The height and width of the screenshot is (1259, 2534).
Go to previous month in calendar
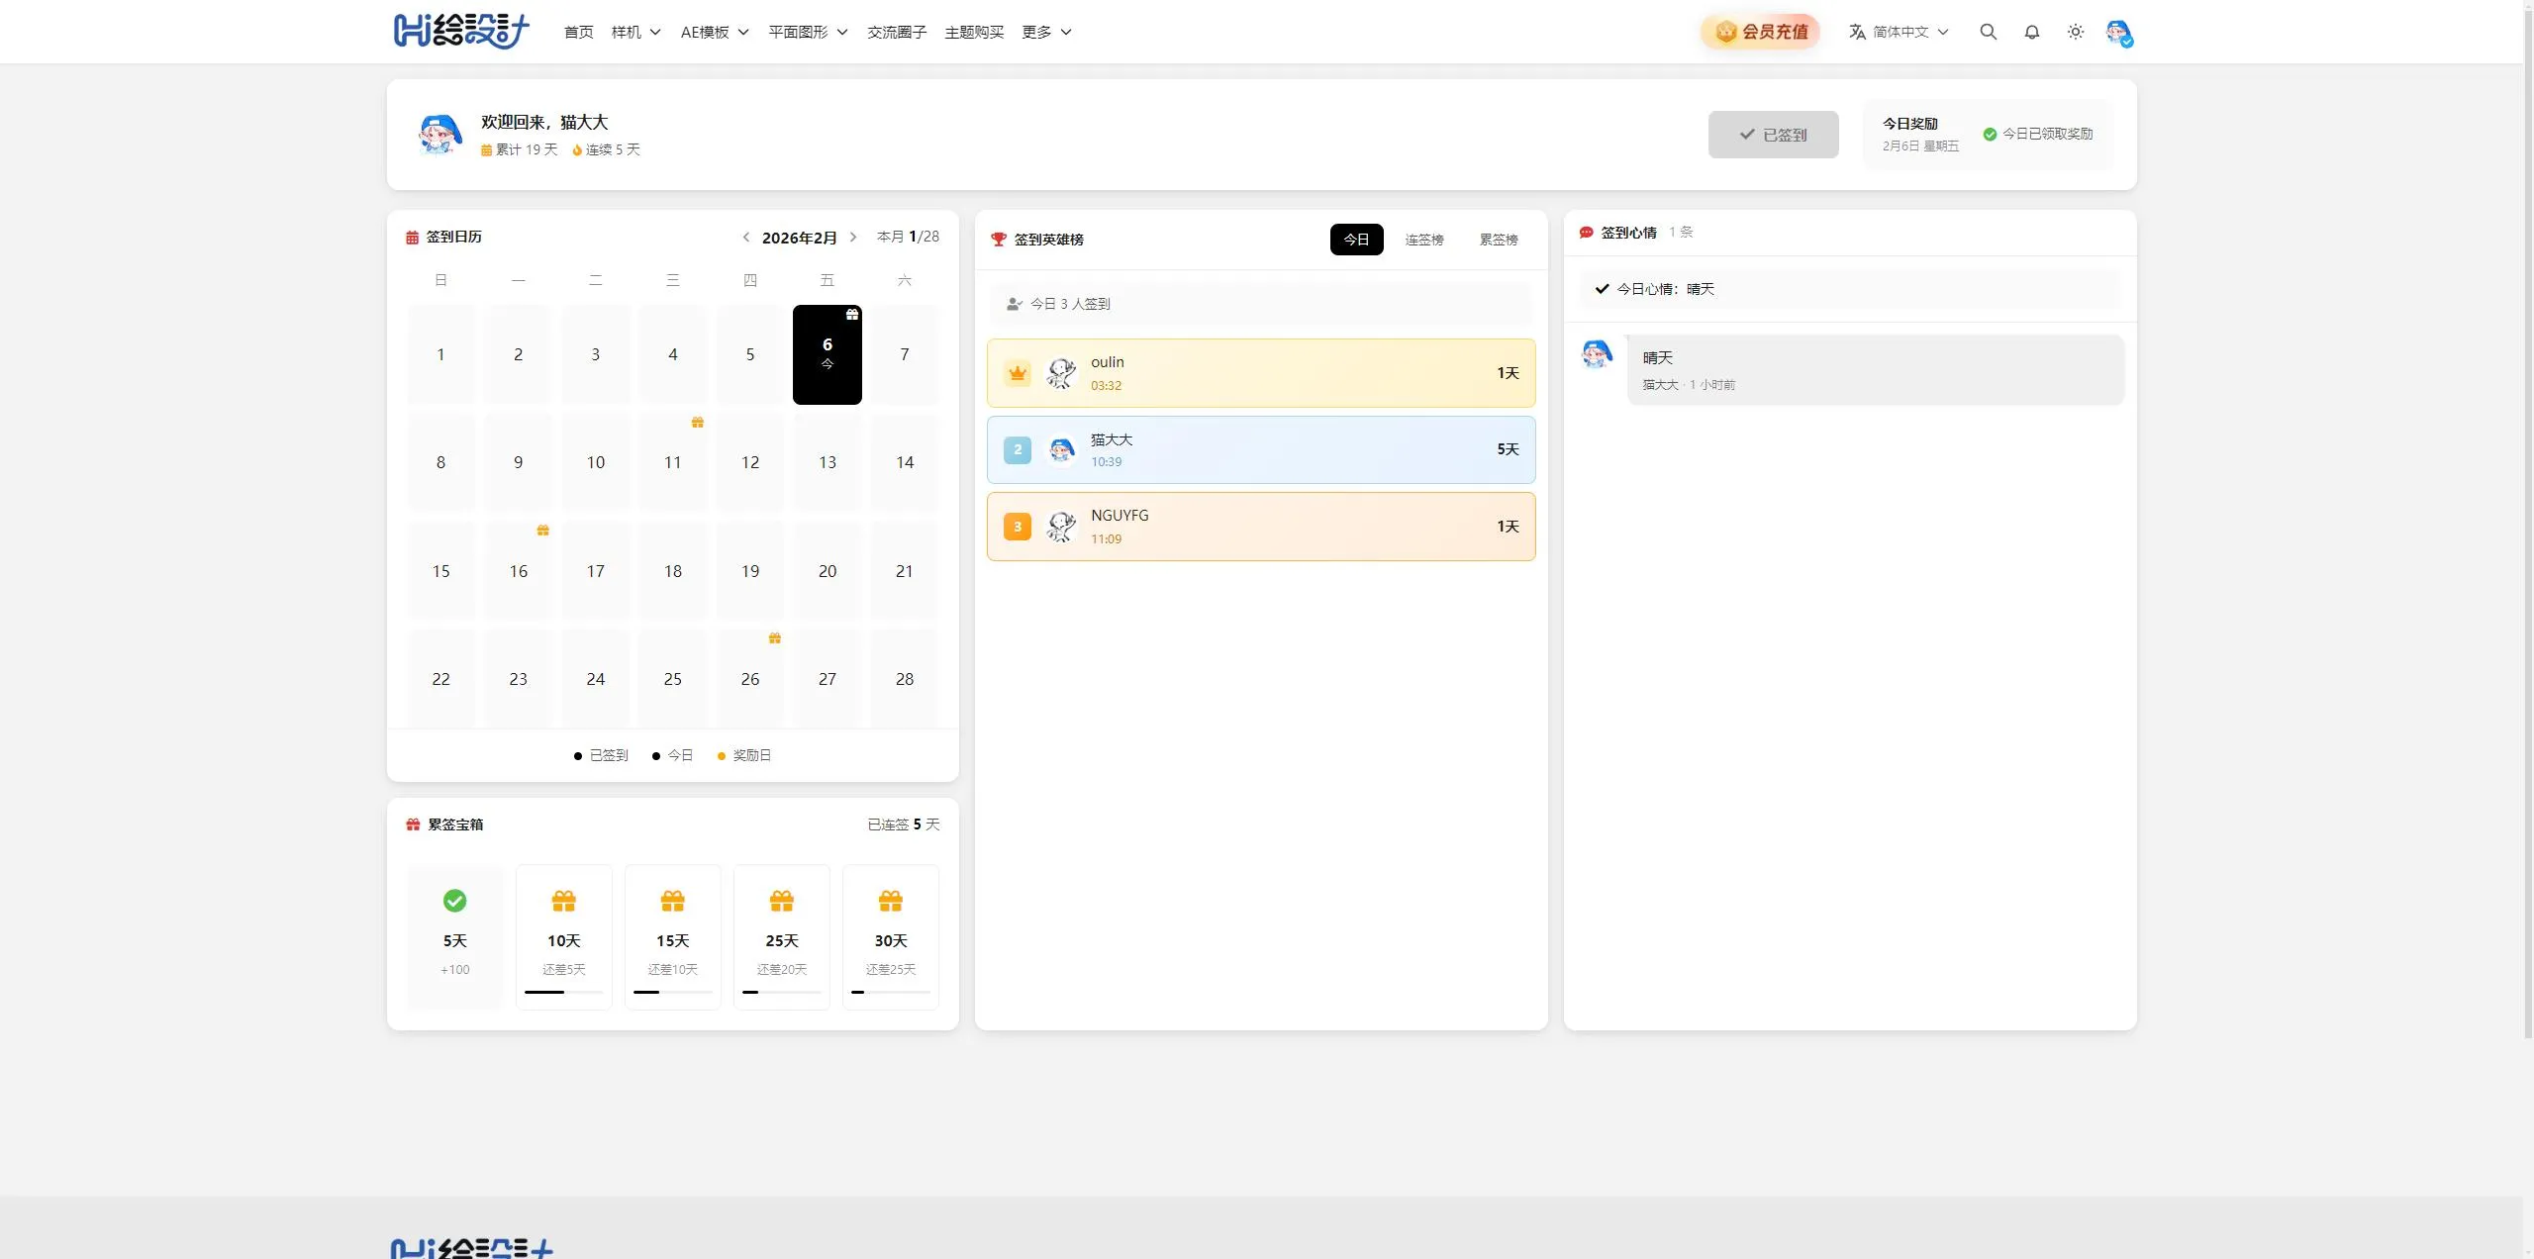click(x=745, y=238)
